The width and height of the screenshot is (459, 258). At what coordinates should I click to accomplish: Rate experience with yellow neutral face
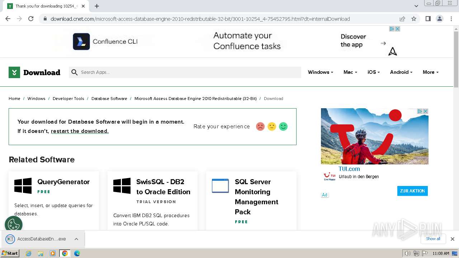coord(272,126)
